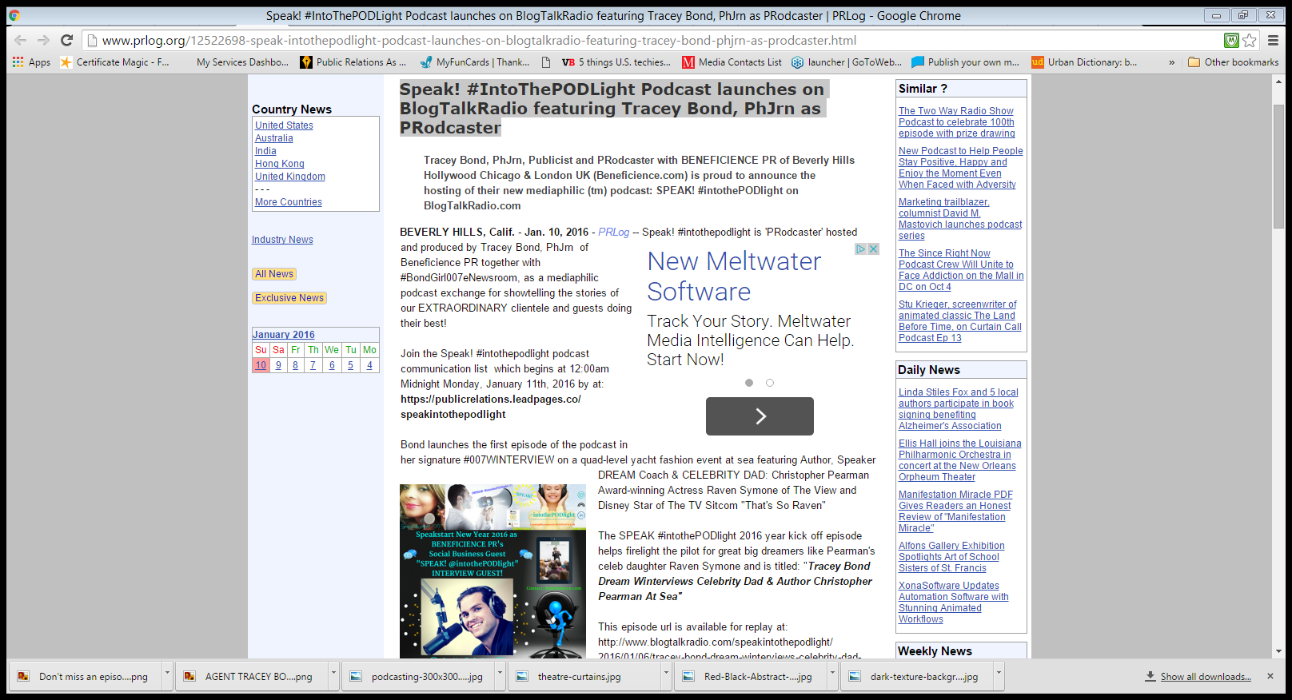Expand the hidden bookmarks chevron

point(1171,62)
